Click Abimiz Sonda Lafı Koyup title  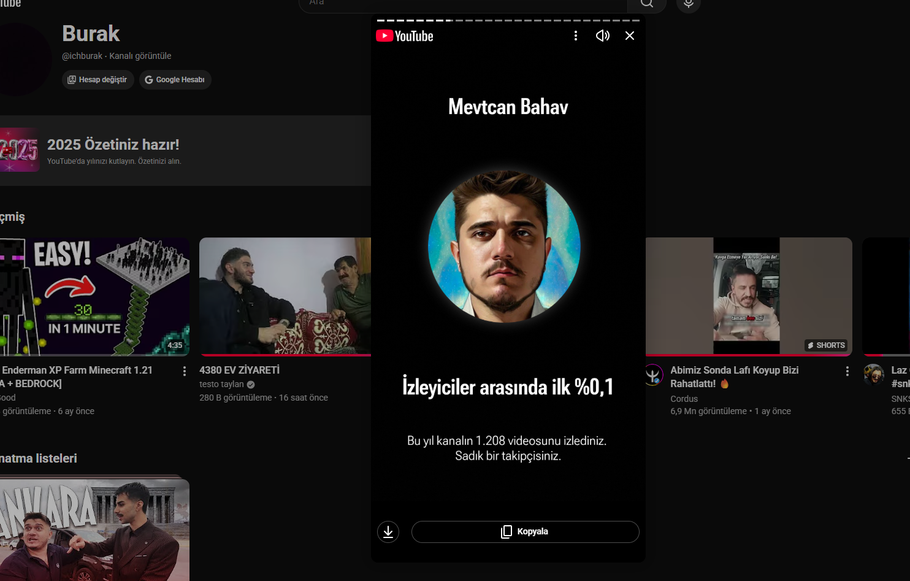735,377
